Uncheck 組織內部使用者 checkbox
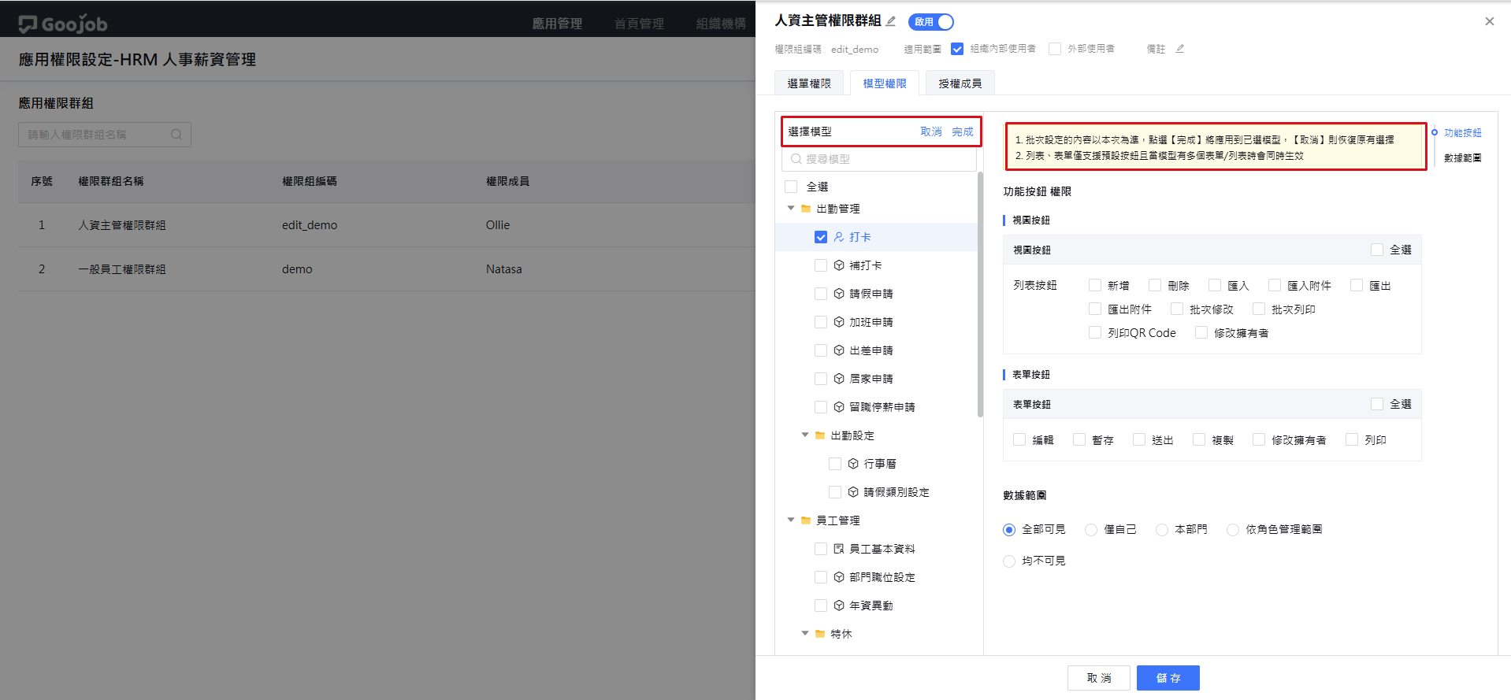The image size is (1511, 700). click(x=957, y=49)
